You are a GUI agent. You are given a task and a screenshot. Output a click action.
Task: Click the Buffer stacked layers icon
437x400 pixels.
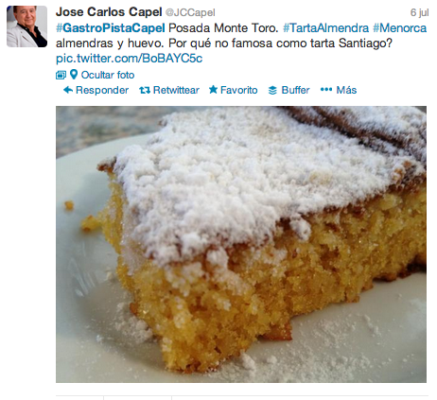pos(272,91)
